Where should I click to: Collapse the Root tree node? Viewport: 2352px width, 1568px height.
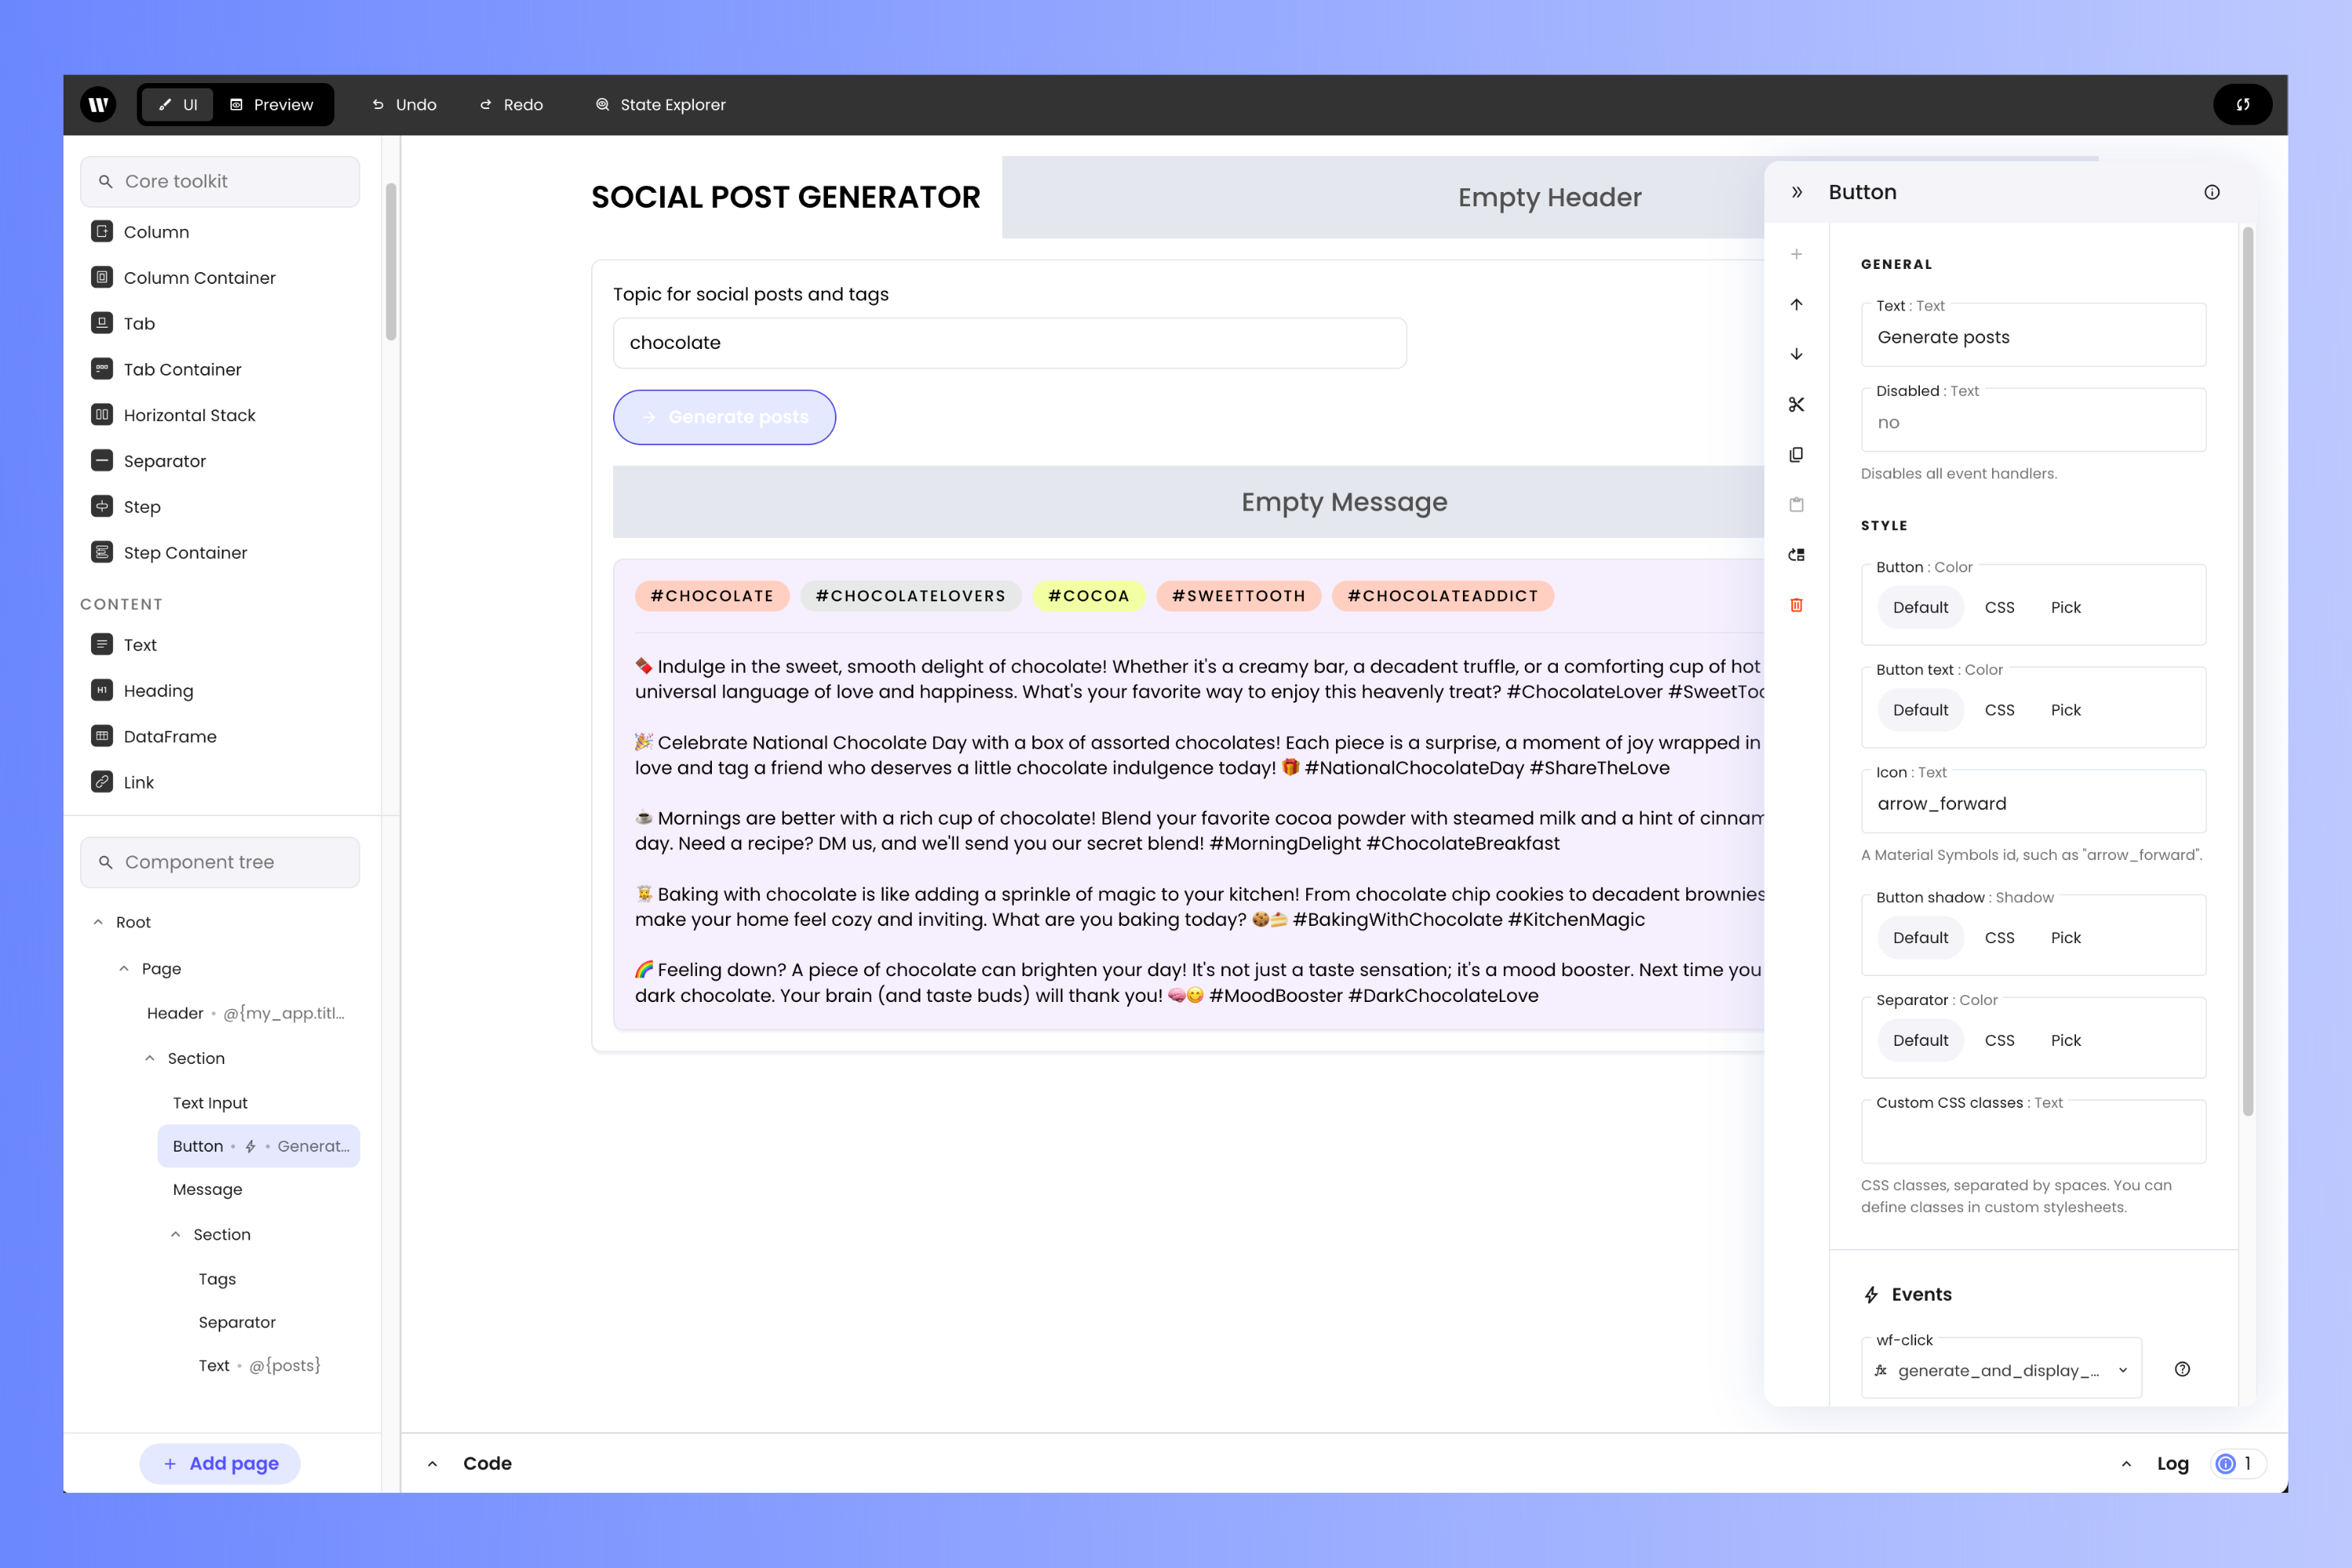pyautogui.click(x=98, y=922)
